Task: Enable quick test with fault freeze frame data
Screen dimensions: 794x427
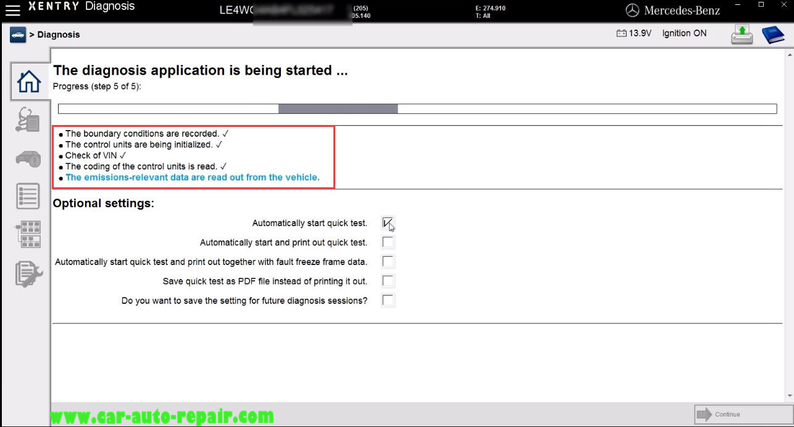Action: [388, 262]
